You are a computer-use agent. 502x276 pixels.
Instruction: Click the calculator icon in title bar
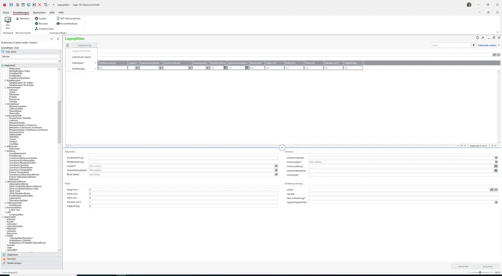click(x=17, y=5)
